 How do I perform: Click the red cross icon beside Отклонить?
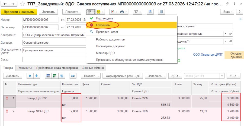click(92, 25)
